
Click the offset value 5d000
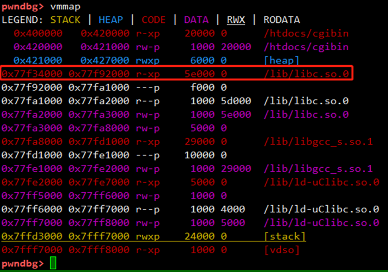[236, 101]
